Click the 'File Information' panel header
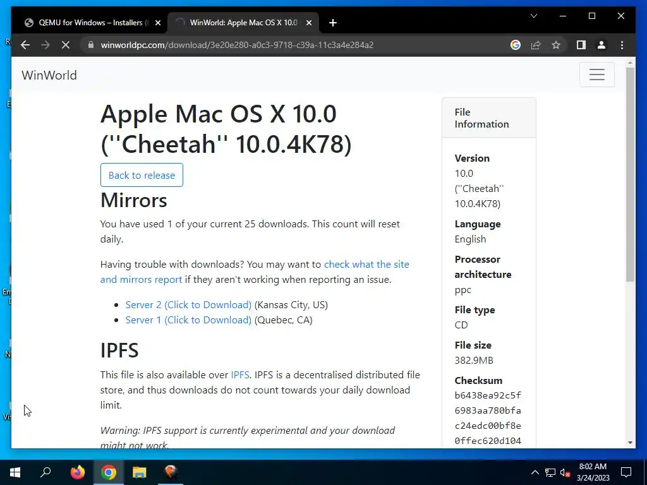Screen dimensions: 647x485 click(489, 118)
